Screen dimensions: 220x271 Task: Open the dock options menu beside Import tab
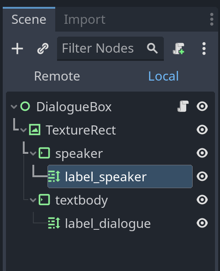212,19
